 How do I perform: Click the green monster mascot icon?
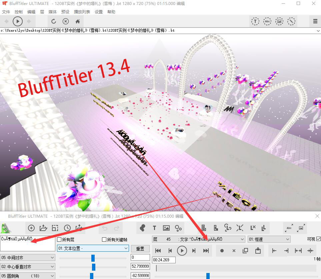(6, 228)
